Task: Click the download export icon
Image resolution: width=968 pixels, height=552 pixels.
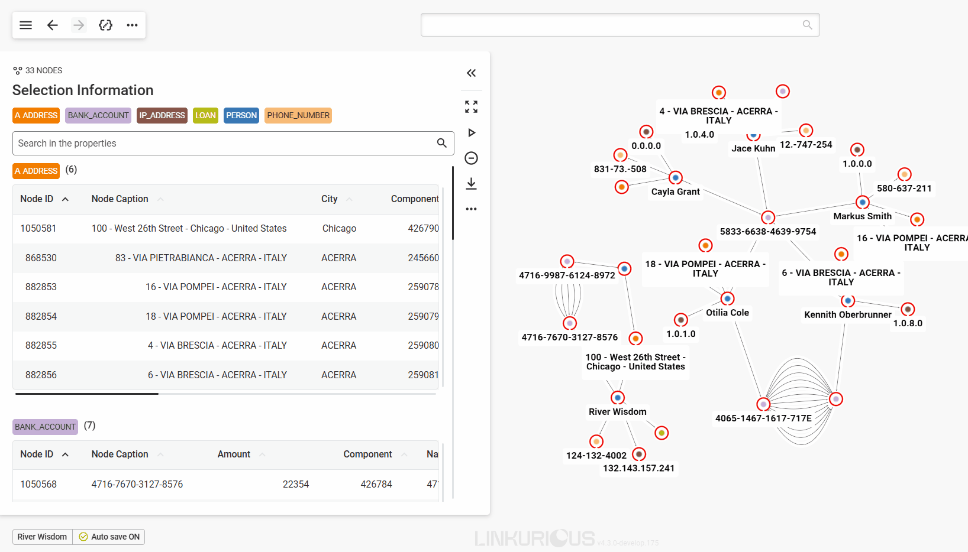Action: pyautogui.click(x=471, y=184)
